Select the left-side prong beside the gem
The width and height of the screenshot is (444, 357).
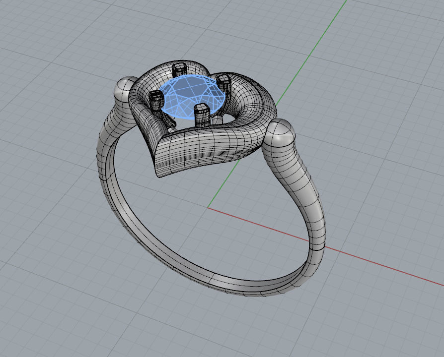point(156,101)
